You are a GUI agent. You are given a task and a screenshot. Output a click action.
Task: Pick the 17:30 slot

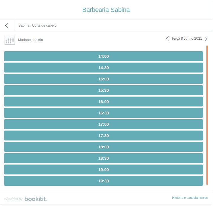point(103,136)
